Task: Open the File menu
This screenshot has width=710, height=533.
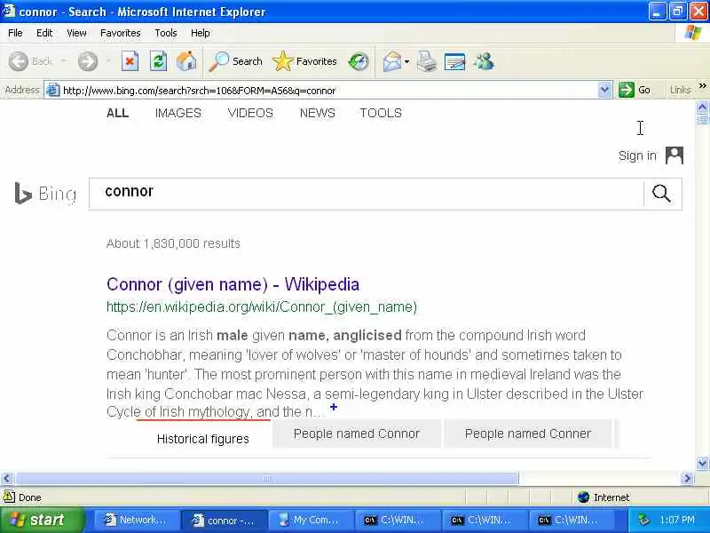Action: [x=15, y=33]
